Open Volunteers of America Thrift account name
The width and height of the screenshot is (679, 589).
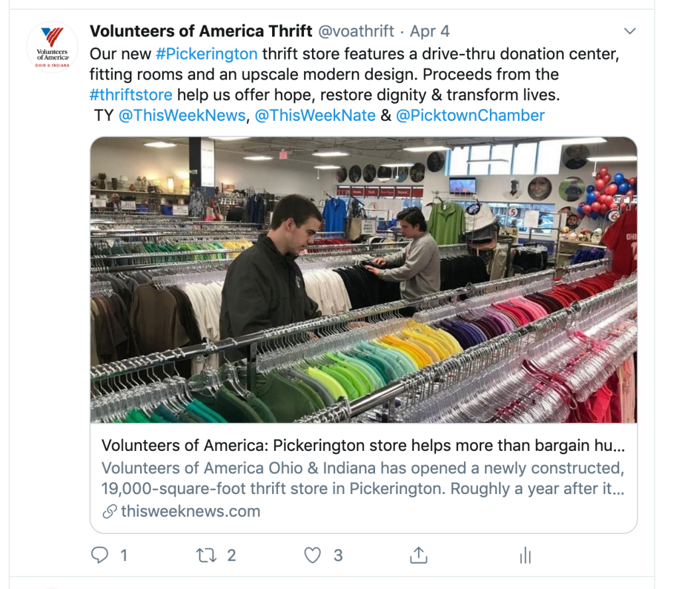[201, 31]
